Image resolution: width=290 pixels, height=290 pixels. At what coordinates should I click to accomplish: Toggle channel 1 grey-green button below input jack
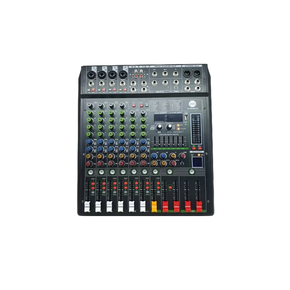pyautogui.click(x=89, y=90)
